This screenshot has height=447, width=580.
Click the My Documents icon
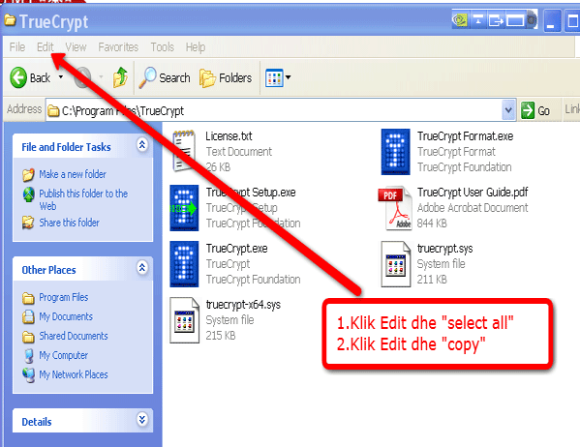[x=28, y=316]
